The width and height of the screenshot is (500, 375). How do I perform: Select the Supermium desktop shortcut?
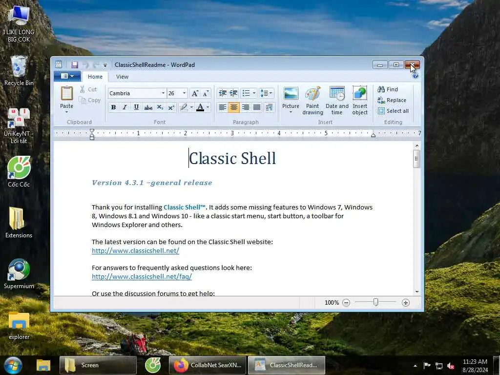pyautogui.click(x=19, y=274)
